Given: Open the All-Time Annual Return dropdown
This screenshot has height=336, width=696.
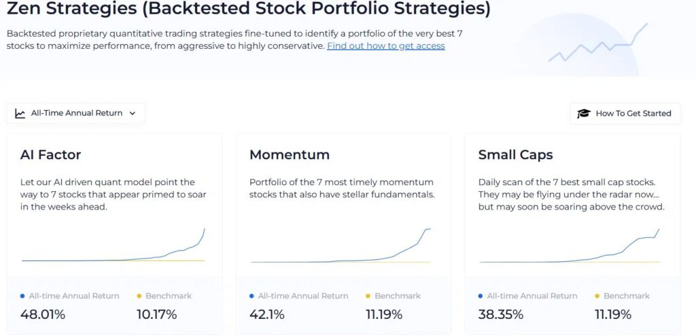Looking at the screenshot, I should (x=76, y=114).
